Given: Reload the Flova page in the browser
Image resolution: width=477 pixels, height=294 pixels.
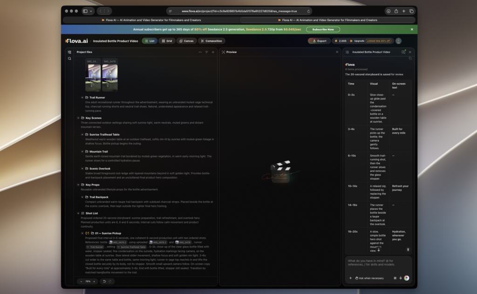Looking at the screenshot, I should pos(308,11).
